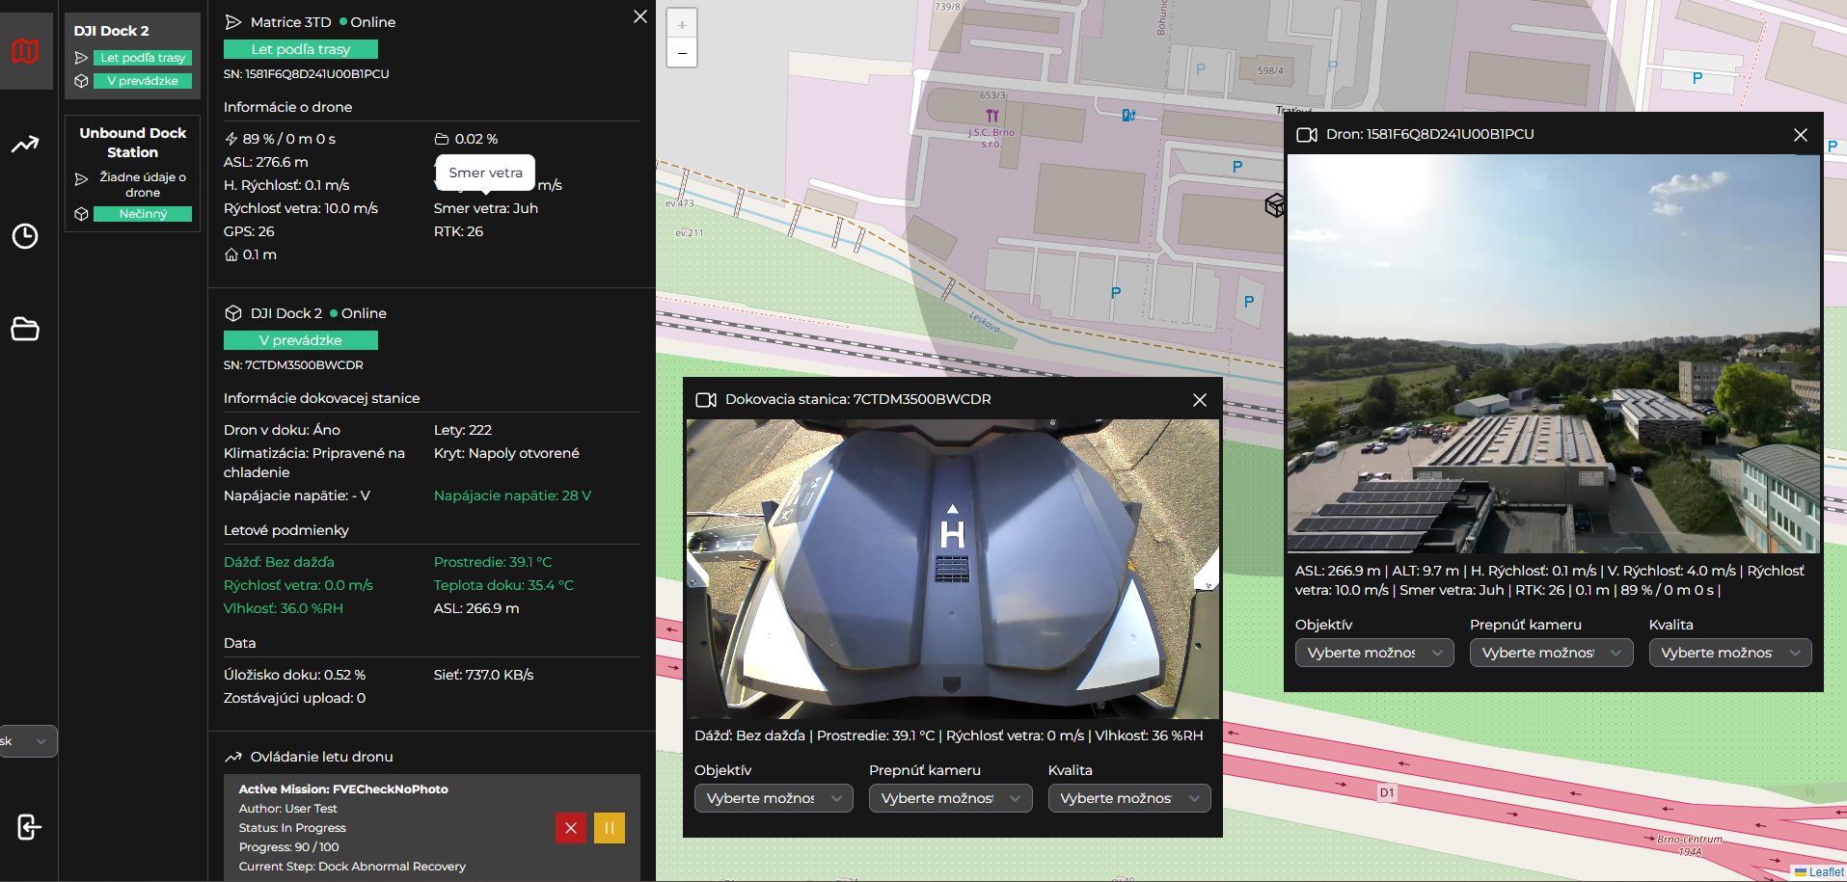
Task: Click Prostredie: 39.1 °C in panel
Action: [x=493, y=562]
